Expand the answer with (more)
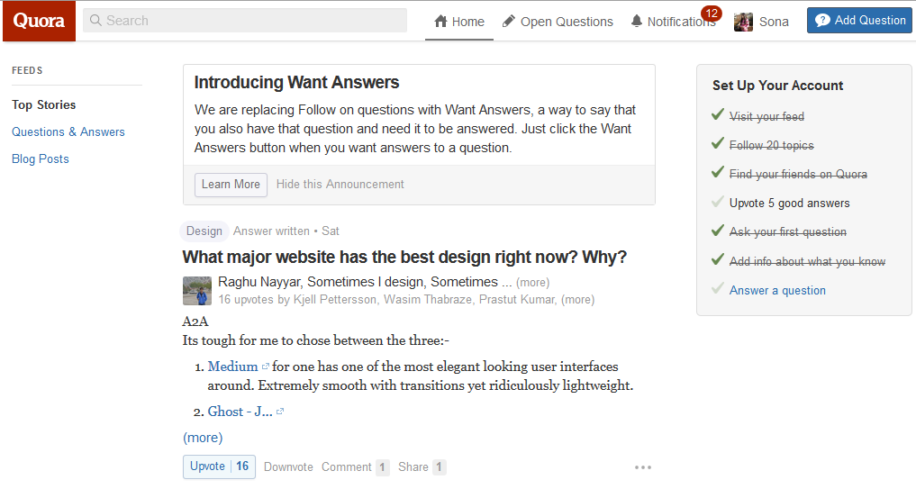Viewport: 916px width, 489px height. point(203,438)
